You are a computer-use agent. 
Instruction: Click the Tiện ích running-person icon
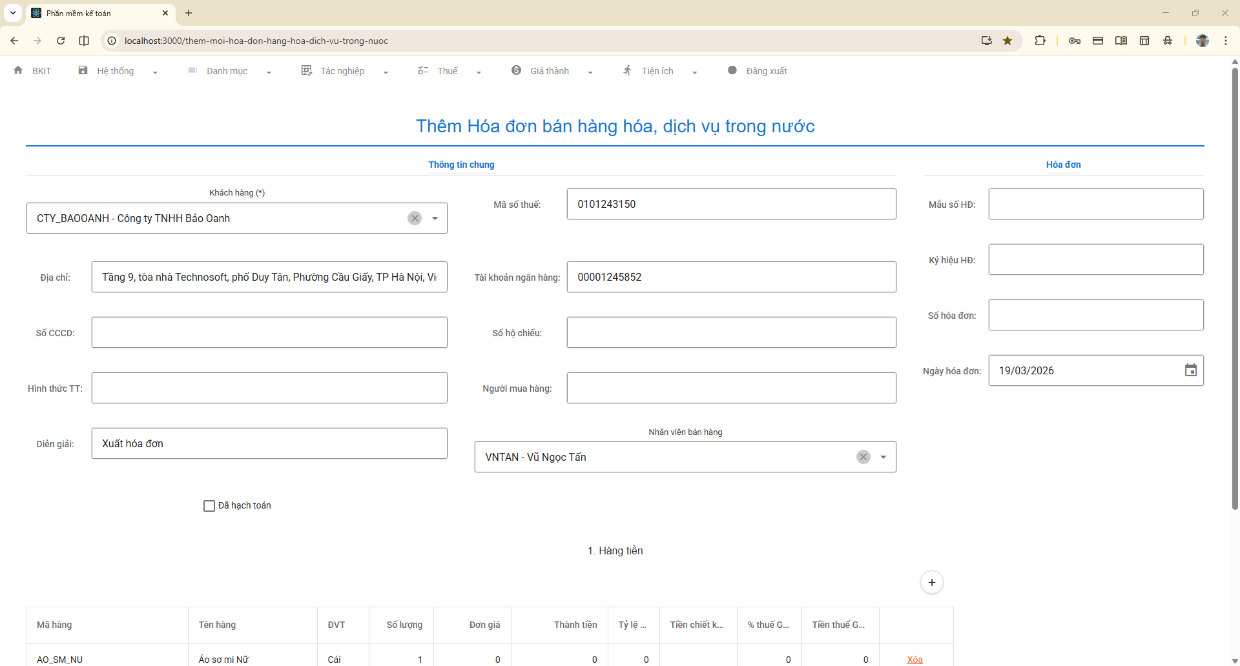pyautogui.click(x=627, y=70)
